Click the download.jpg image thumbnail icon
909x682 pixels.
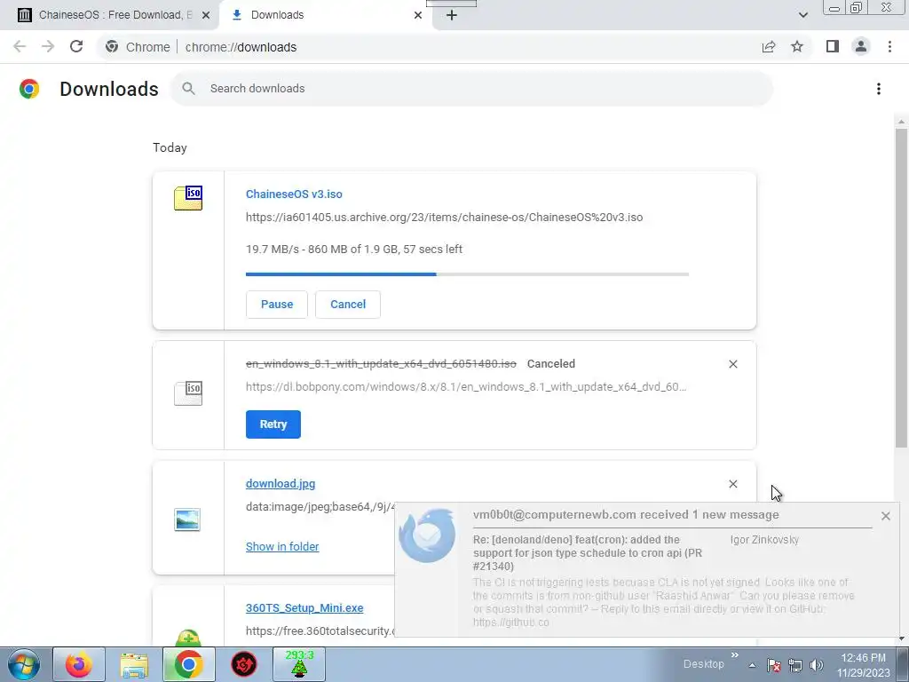coord(187,519)
